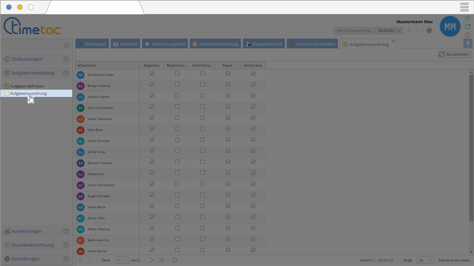Collapse the left sidebar panel

pos(67,45)
